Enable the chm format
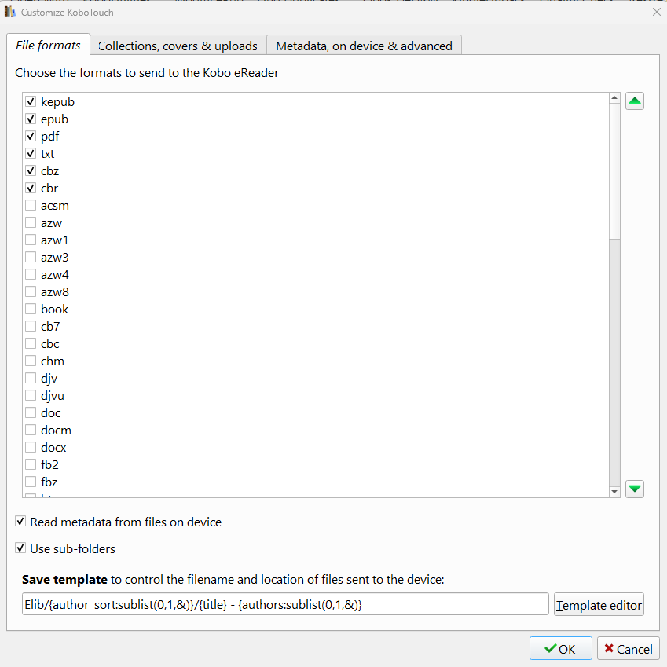Viewport: 667px width, 667px height. [x=31, y=361]
